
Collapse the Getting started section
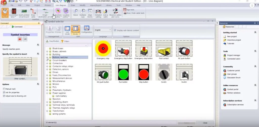pos(255,33)
